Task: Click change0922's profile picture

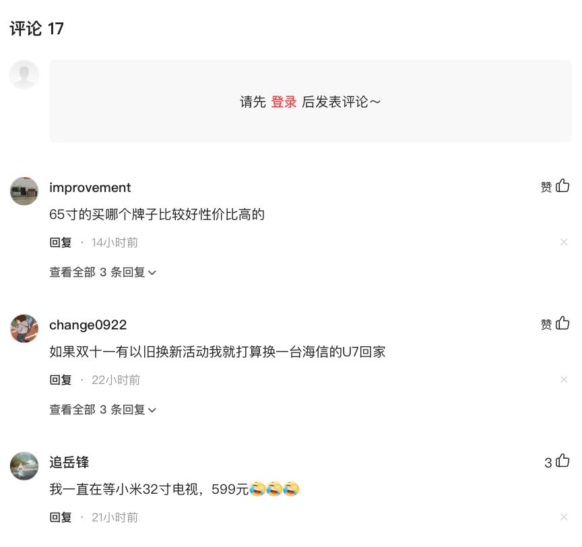Action: click(x=24, y=328)
